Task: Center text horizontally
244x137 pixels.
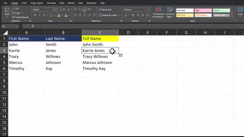Action: pyautogui.click(x=80, y=15)
